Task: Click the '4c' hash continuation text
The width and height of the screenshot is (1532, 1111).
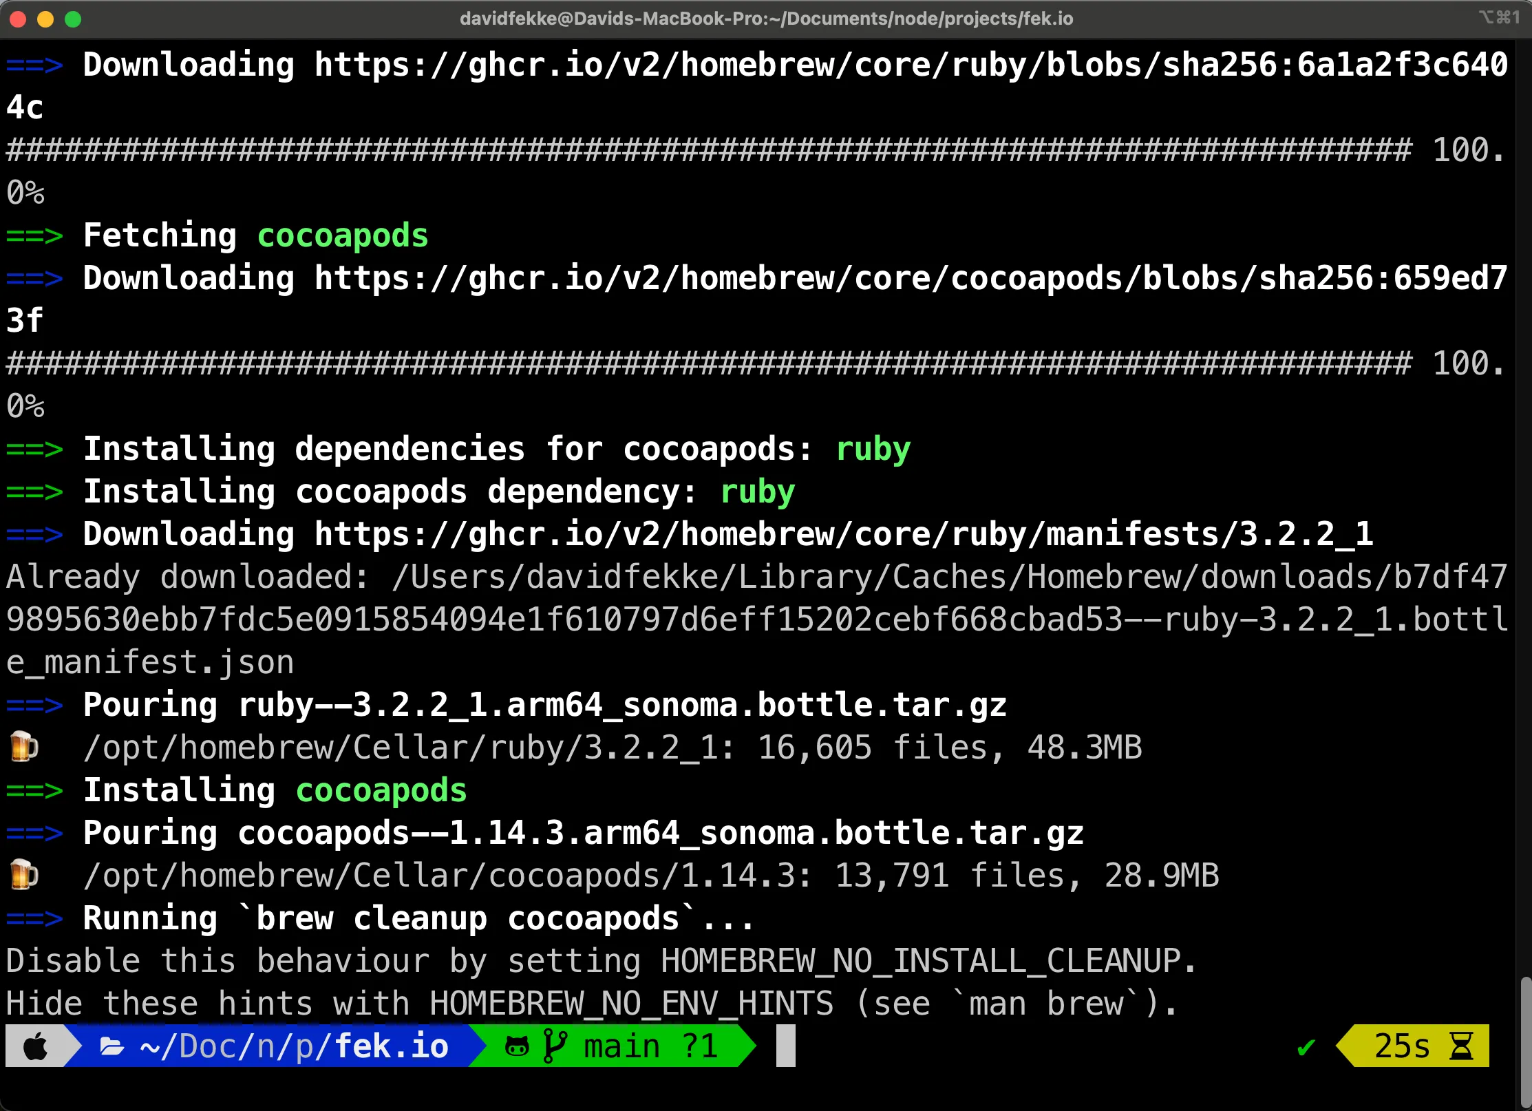Action: point(25,108)
